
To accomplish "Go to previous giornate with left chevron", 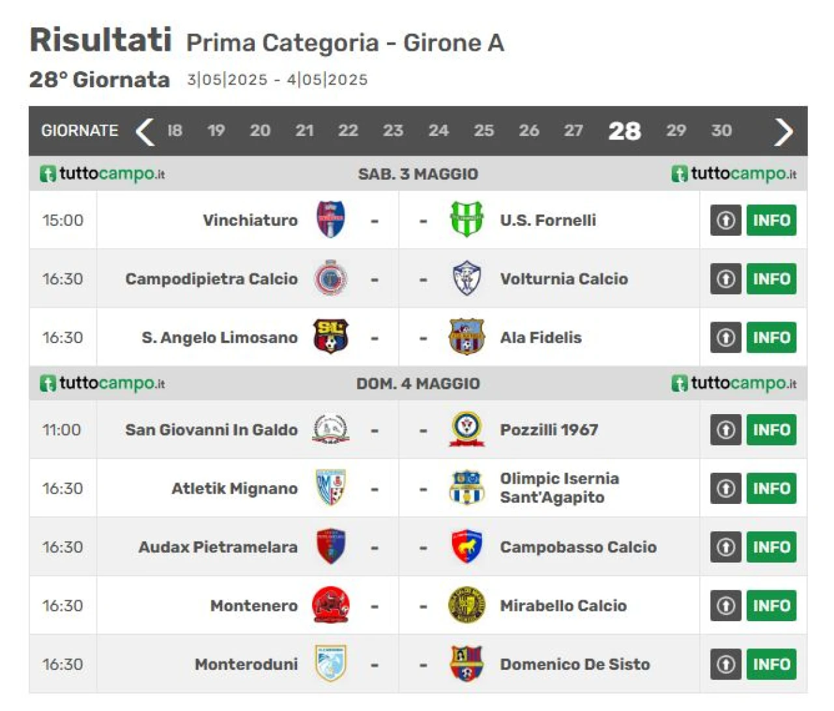I will (x=145, y=131).
